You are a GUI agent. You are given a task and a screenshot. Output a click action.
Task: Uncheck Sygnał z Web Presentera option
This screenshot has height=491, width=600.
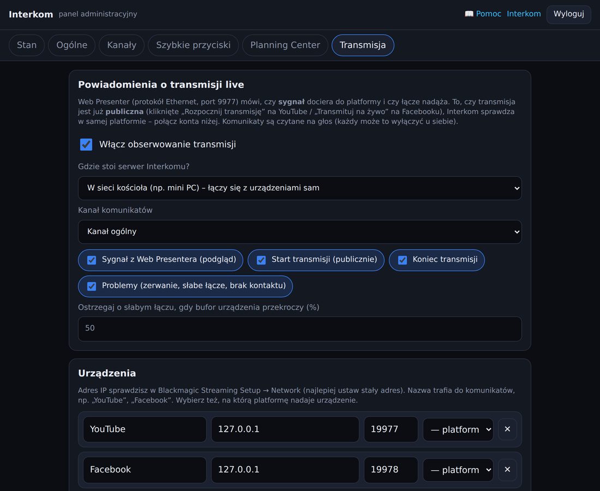(x=92, y=260)
